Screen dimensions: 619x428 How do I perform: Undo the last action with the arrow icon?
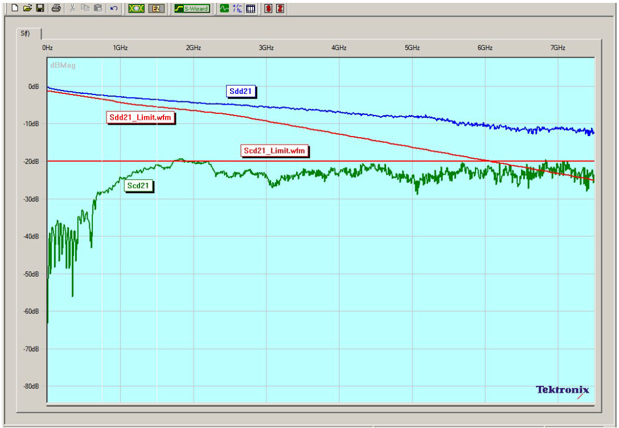[114, 8]
